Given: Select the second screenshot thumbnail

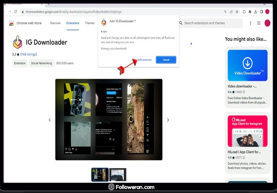Looking at the screenshot, I should click(118, 175).
